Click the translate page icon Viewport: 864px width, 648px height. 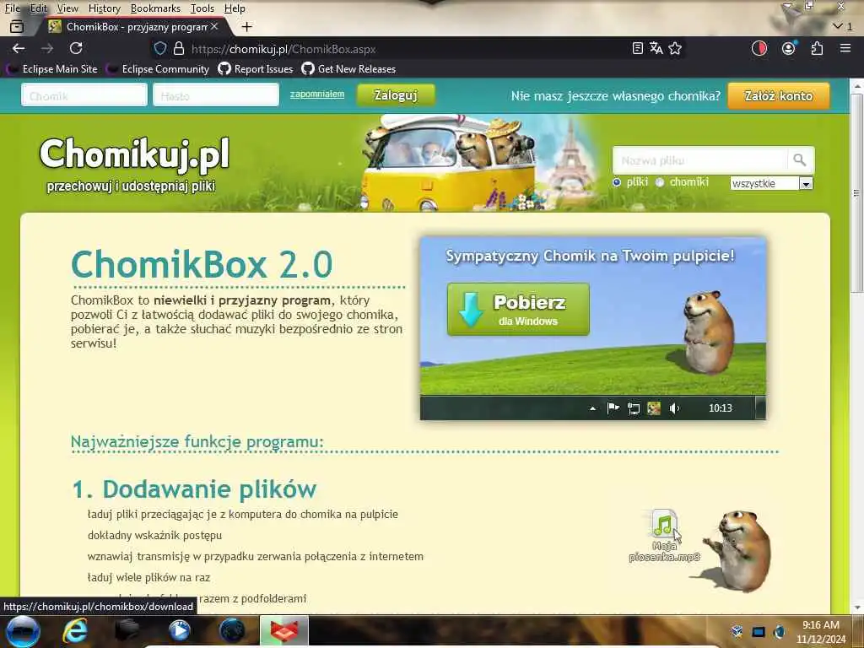coord(656,48)
